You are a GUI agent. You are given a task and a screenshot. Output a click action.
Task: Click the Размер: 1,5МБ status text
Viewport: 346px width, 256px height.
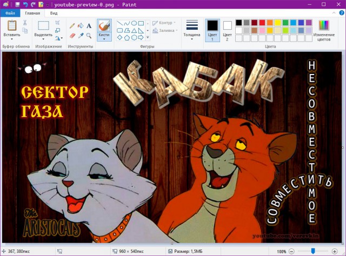(188, 251)
